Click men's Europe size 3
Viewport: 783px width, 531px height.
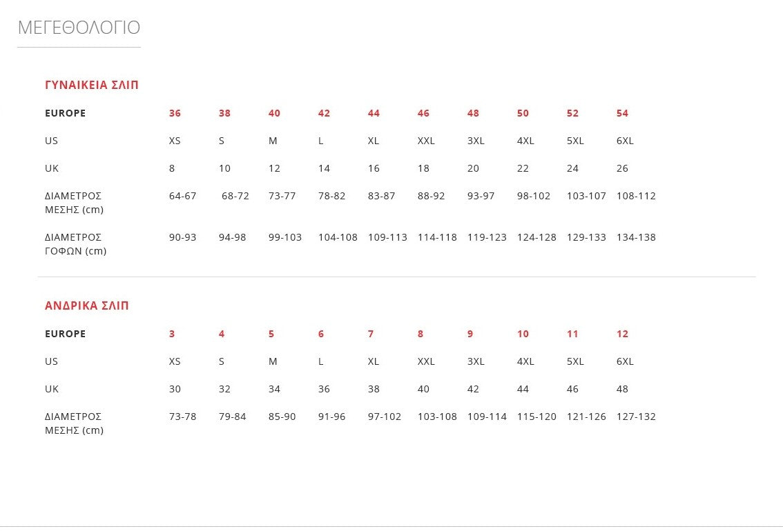coord(172,334)
